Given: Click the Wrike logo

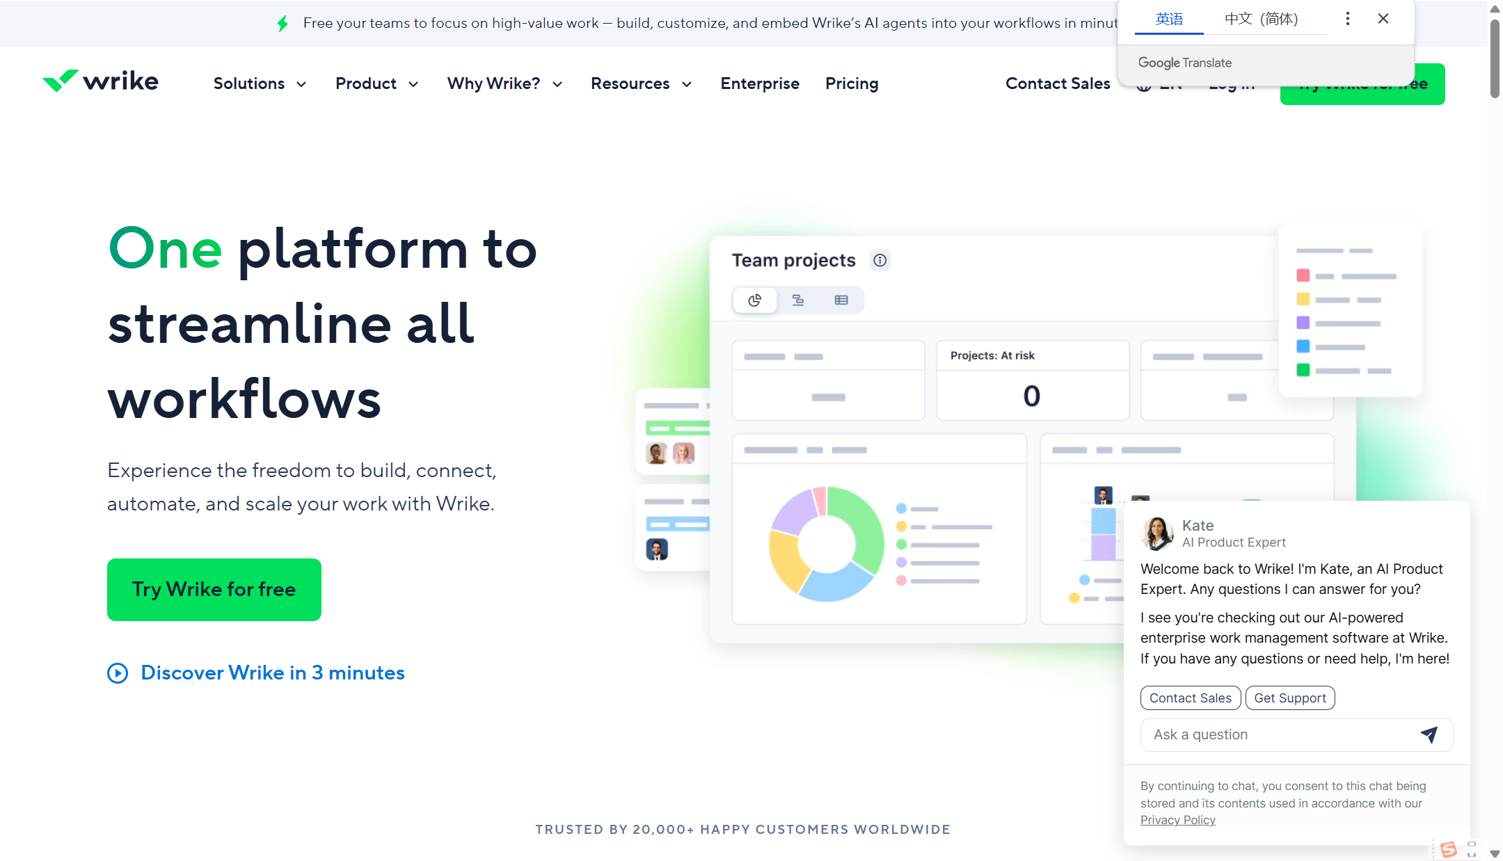Looking at the screenshot, I should tap(100, 81).
